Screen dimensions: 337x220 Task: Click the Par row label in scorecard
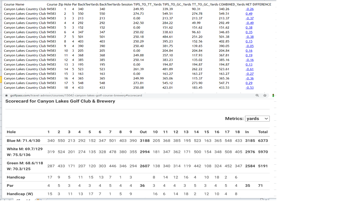coord(10,186)
